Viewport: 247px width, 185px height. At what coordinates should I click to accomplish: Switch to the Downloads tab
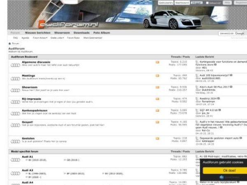(x=82, y=33)
